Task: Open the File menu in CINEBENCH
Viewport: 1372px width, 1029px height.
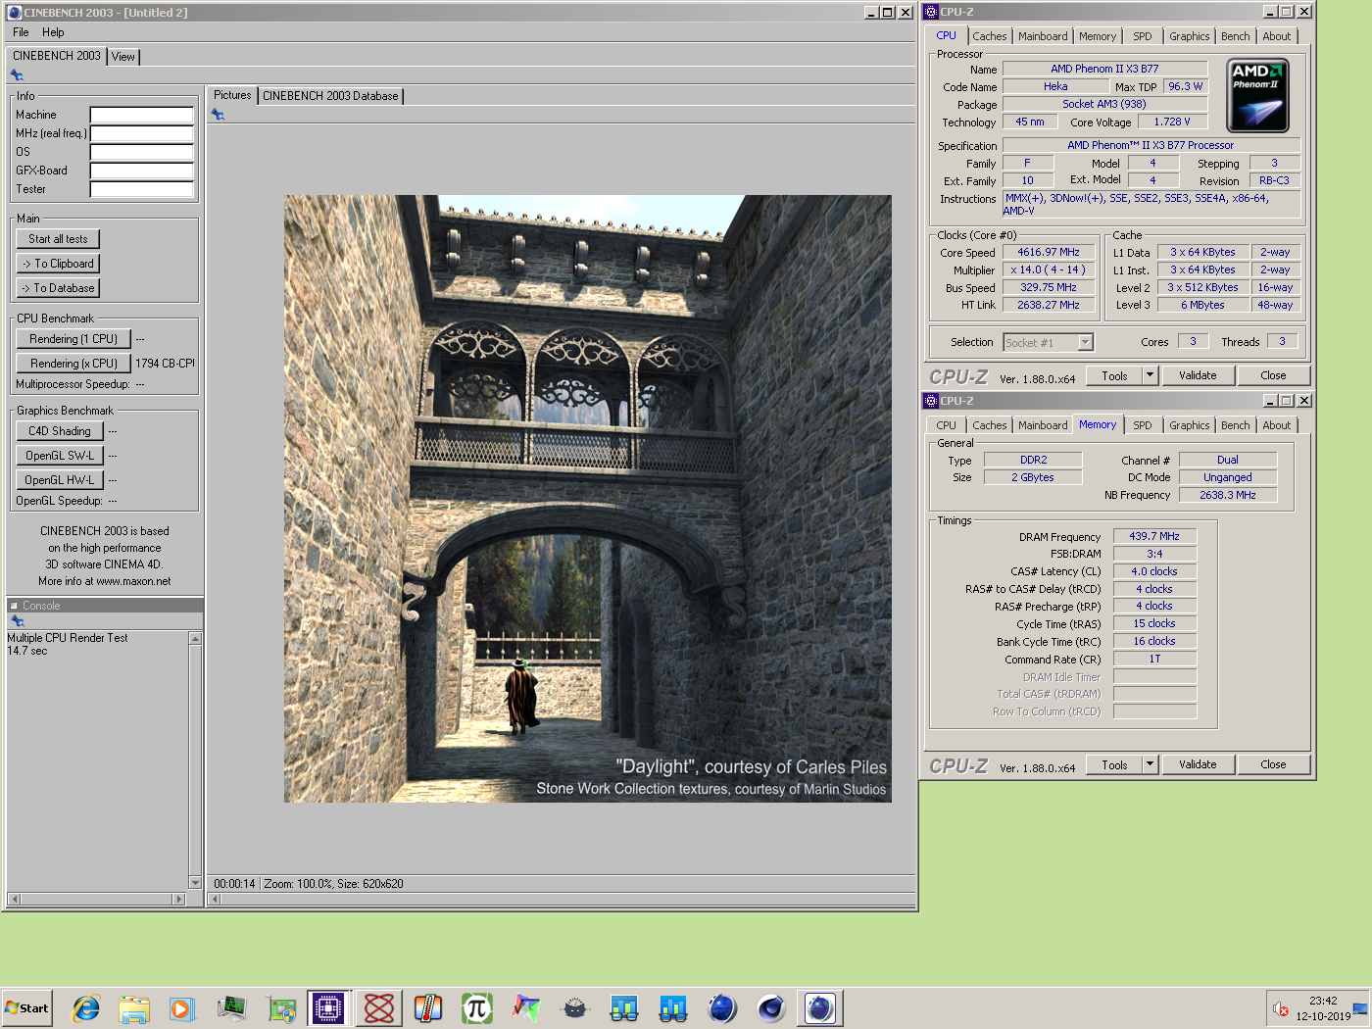Action: click(x=21, y=32)
